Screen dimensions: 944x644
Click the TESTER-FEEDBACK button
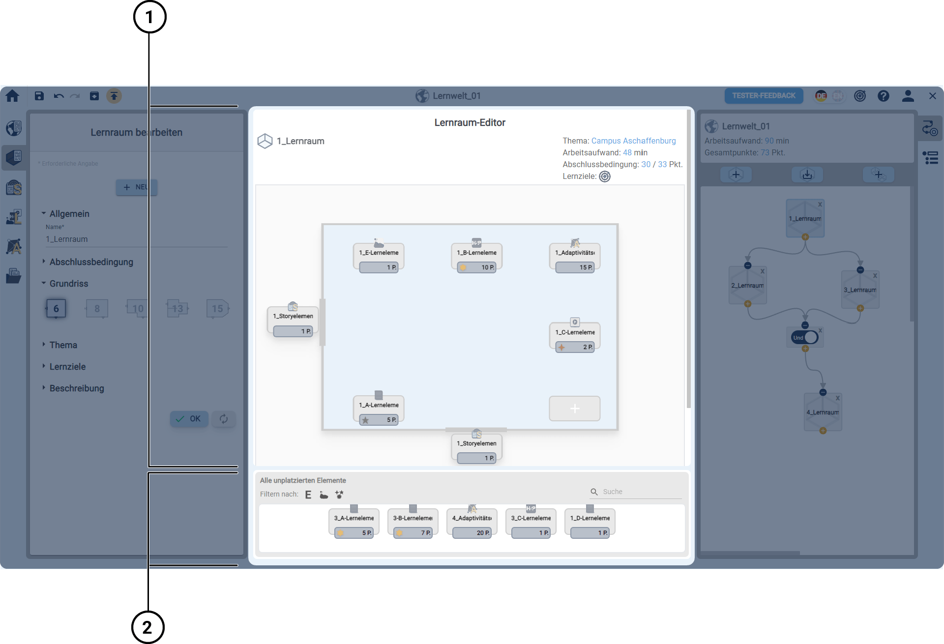[x=764, y=96]
